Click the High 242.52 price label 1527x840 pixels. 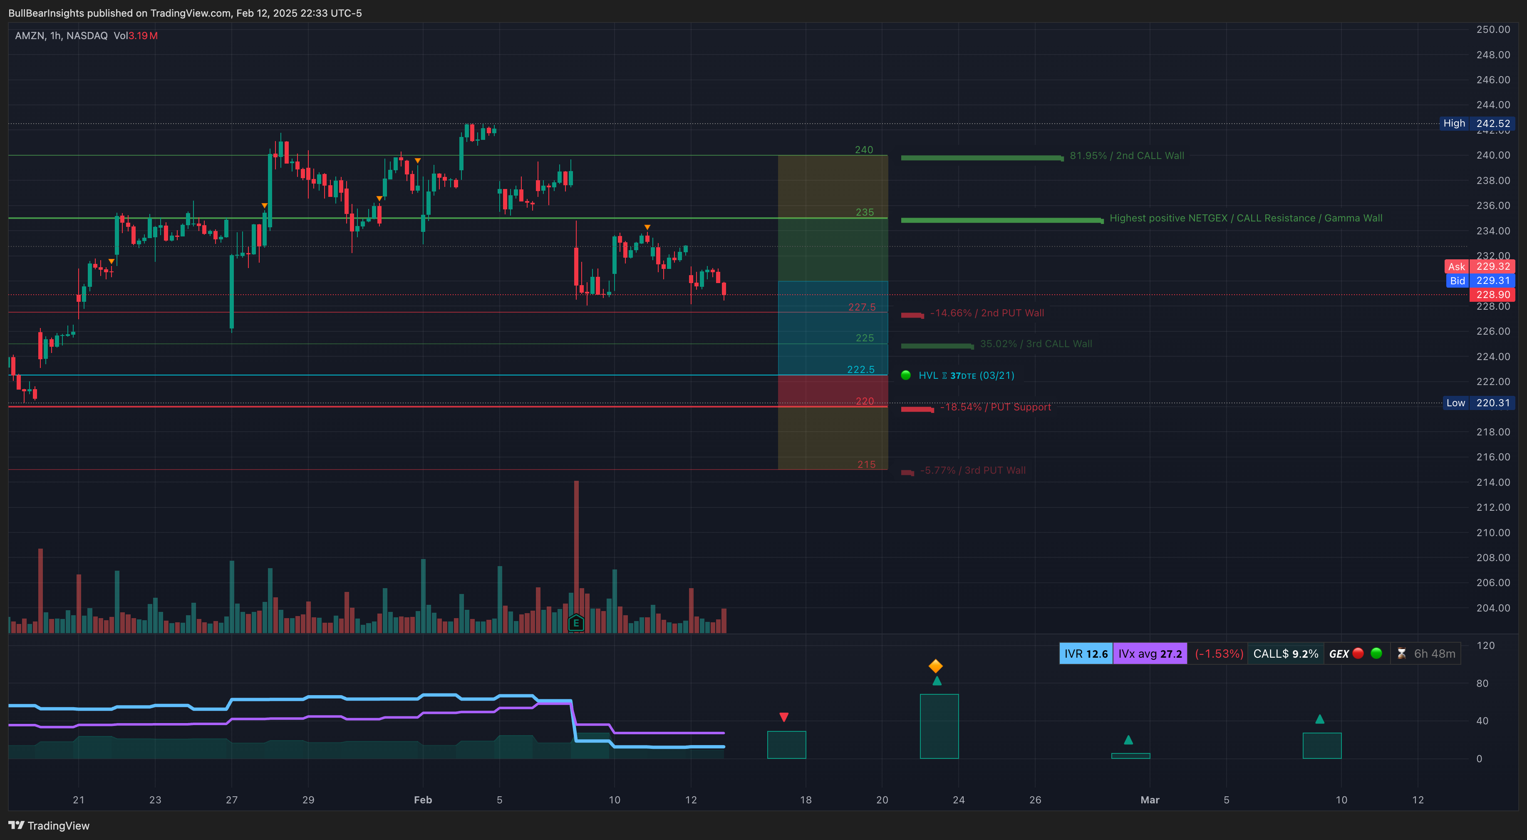pyautogui.click(x=1477, y=123)
